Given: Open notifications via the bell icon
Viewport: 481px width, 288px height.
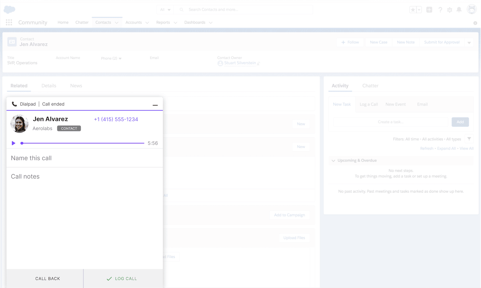Looking at the screenshot, I should pyautogui.click(x=459, y=10).
